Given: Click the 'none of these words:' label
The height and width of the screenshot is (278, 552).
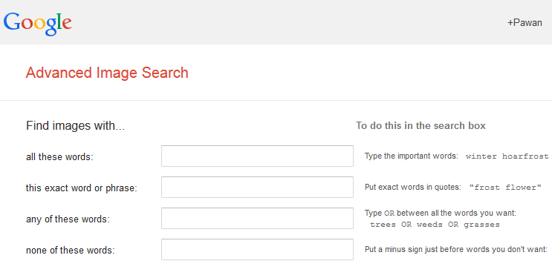Looking at the screenshot, I should coord(71,251).
